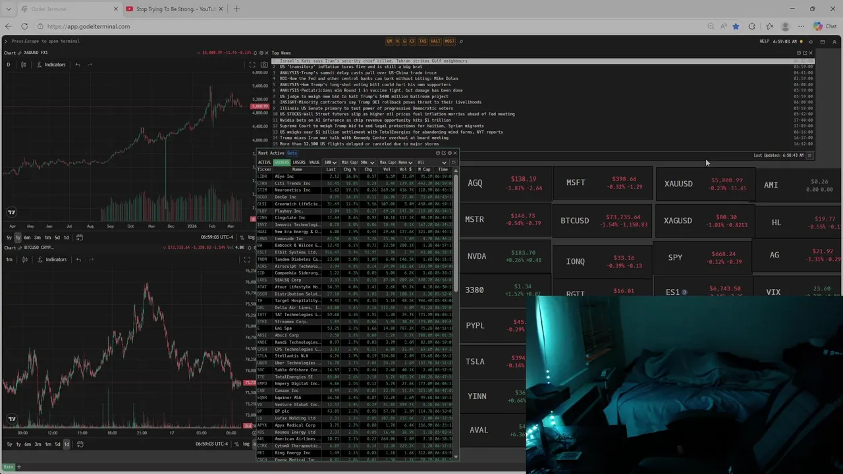Image resolution: width=843 pixels, height=474 pixels.
Task: Open Indicators in the XAUUSD chart
Action: pos(51,65)
